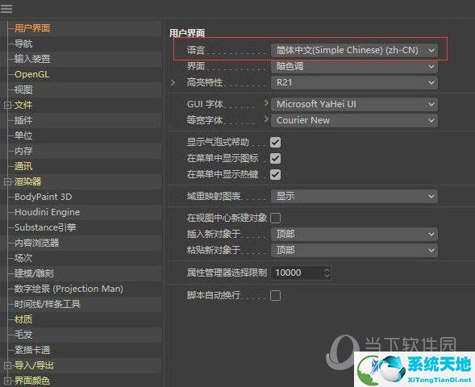Expand arrow beside GUI 字体

tap(265, 103)
